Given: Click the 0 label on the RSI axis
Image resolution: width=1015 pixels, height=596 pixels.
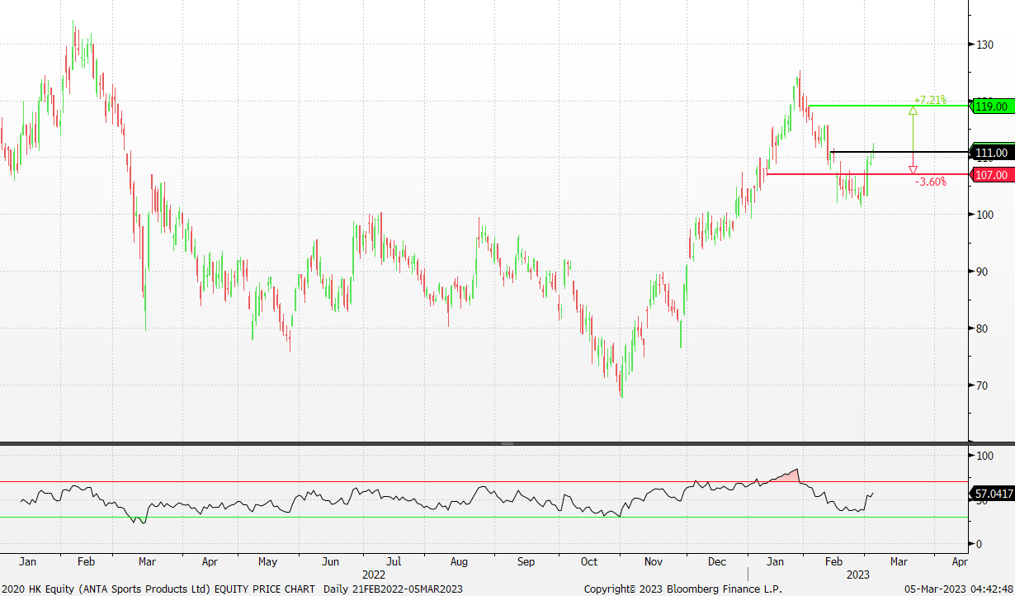Looking at the screenshot, I should click(979, 544).
